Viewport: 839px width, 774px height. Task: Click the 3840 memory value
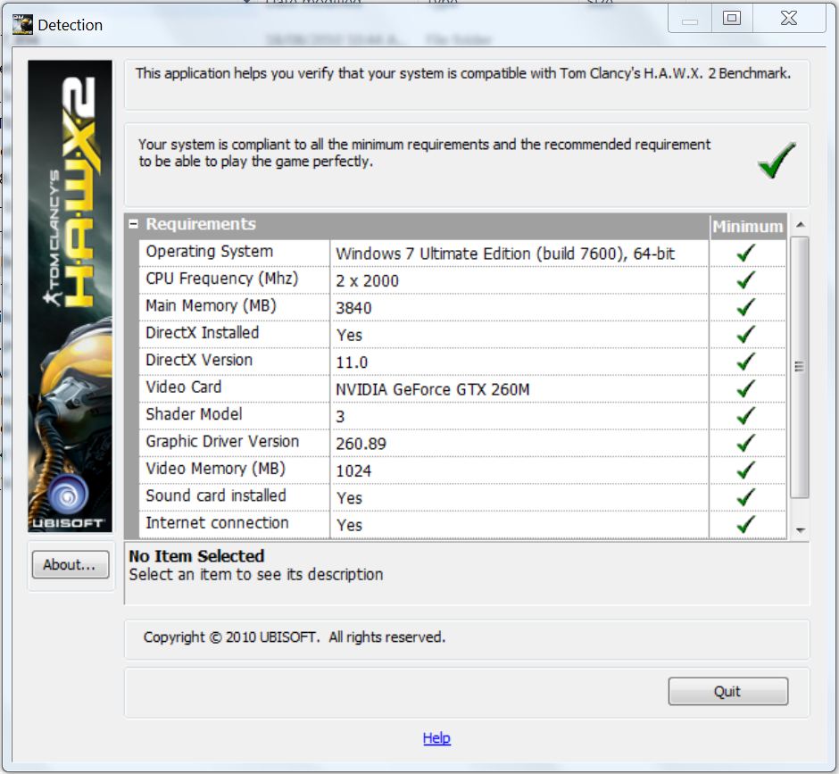point(353,309)
